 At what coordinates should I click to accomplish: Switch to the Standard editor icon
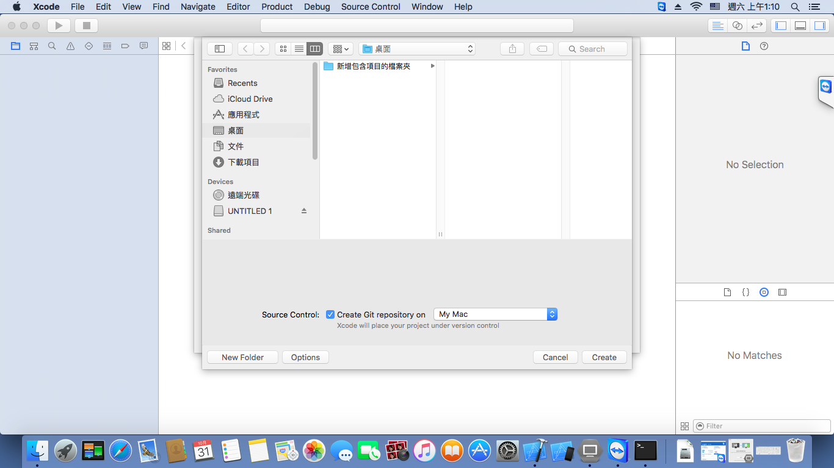(x=718, y=26)
